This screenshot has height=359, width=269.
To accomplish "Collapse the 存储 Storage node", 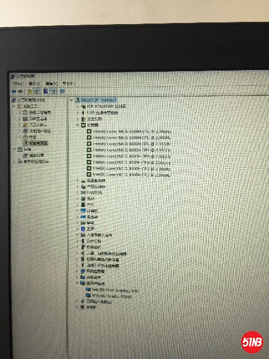I will click(x=14, y=149).
